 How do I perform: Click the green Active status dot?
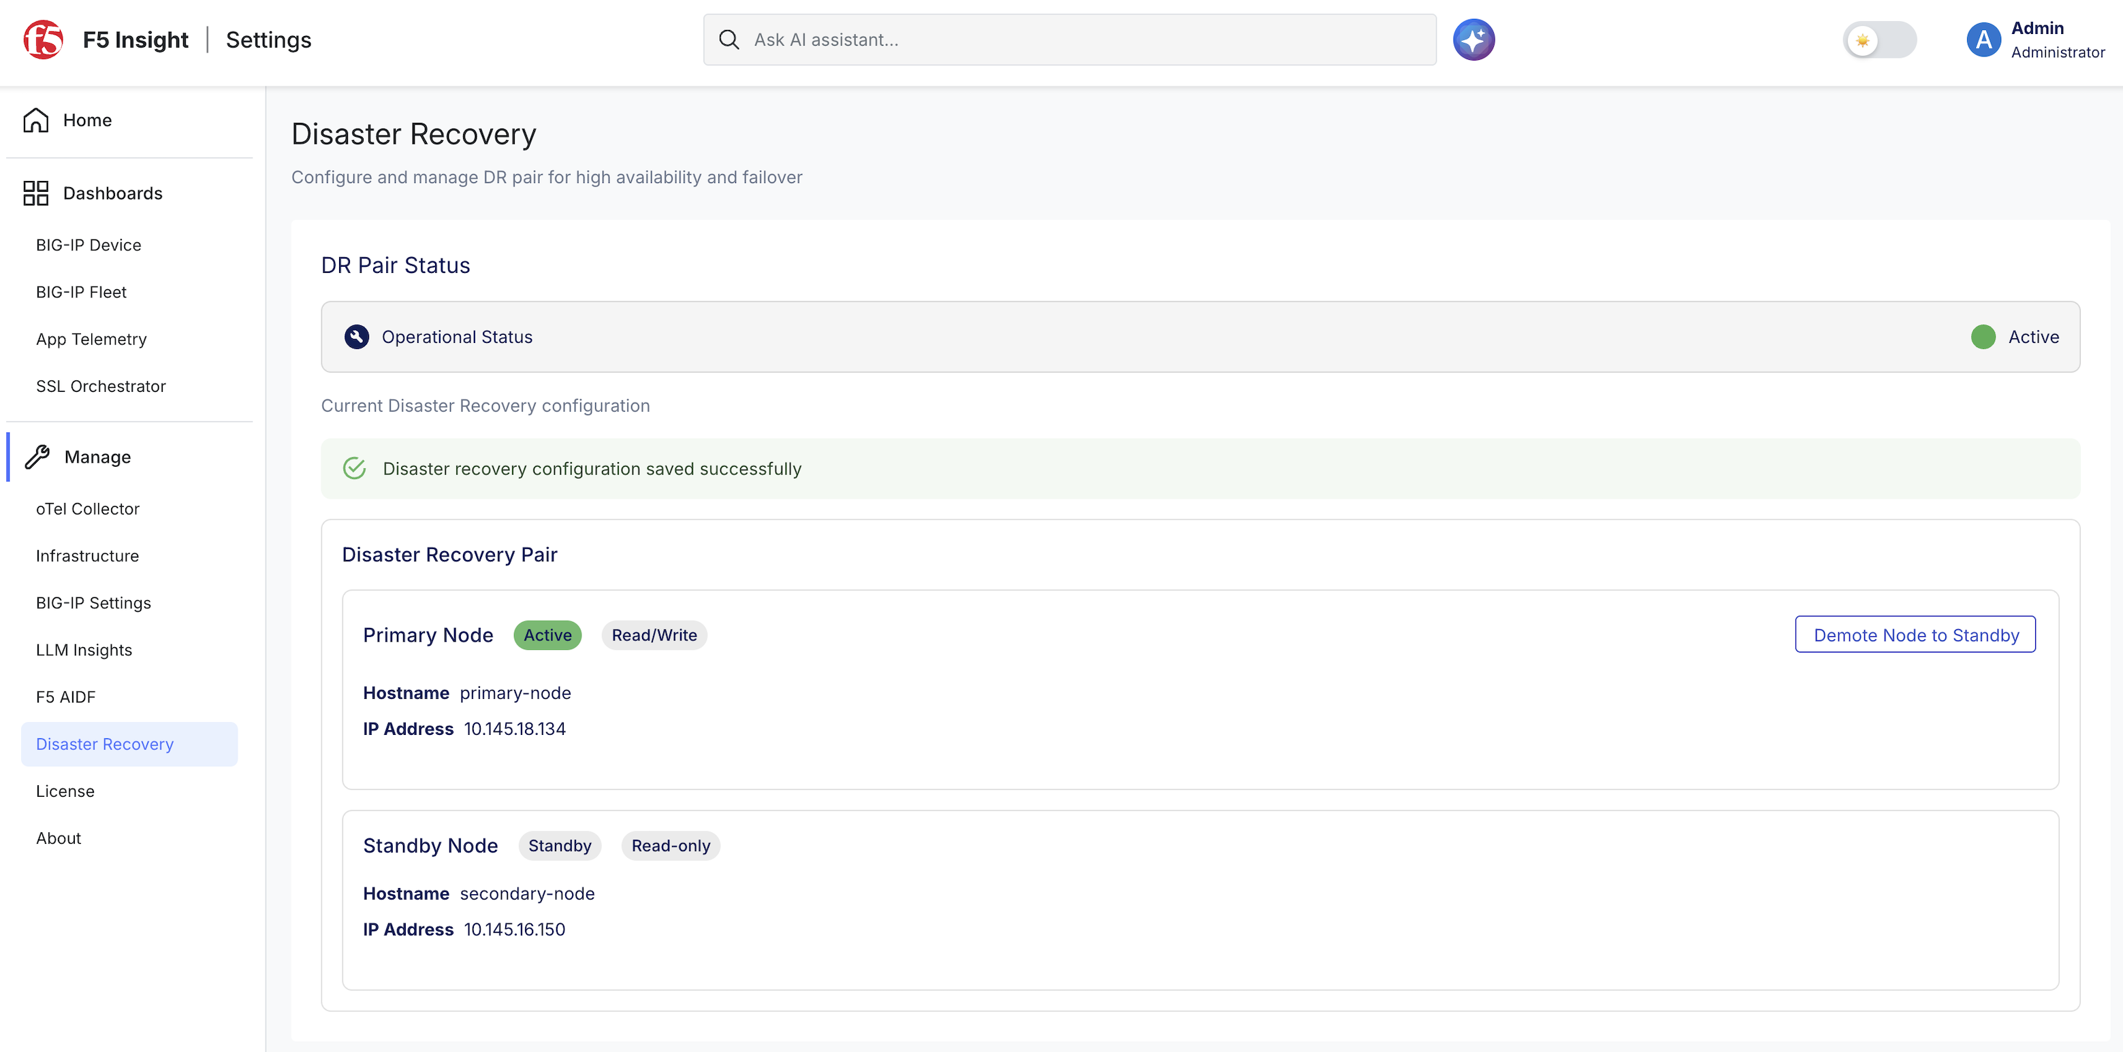tap(1983, 337)
